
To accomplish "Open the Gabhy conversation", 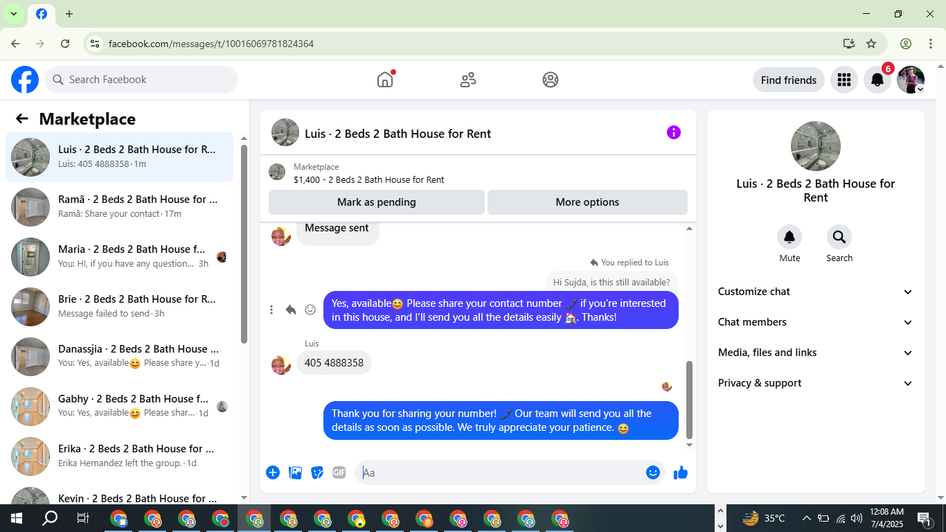I will tap(119, 407).
